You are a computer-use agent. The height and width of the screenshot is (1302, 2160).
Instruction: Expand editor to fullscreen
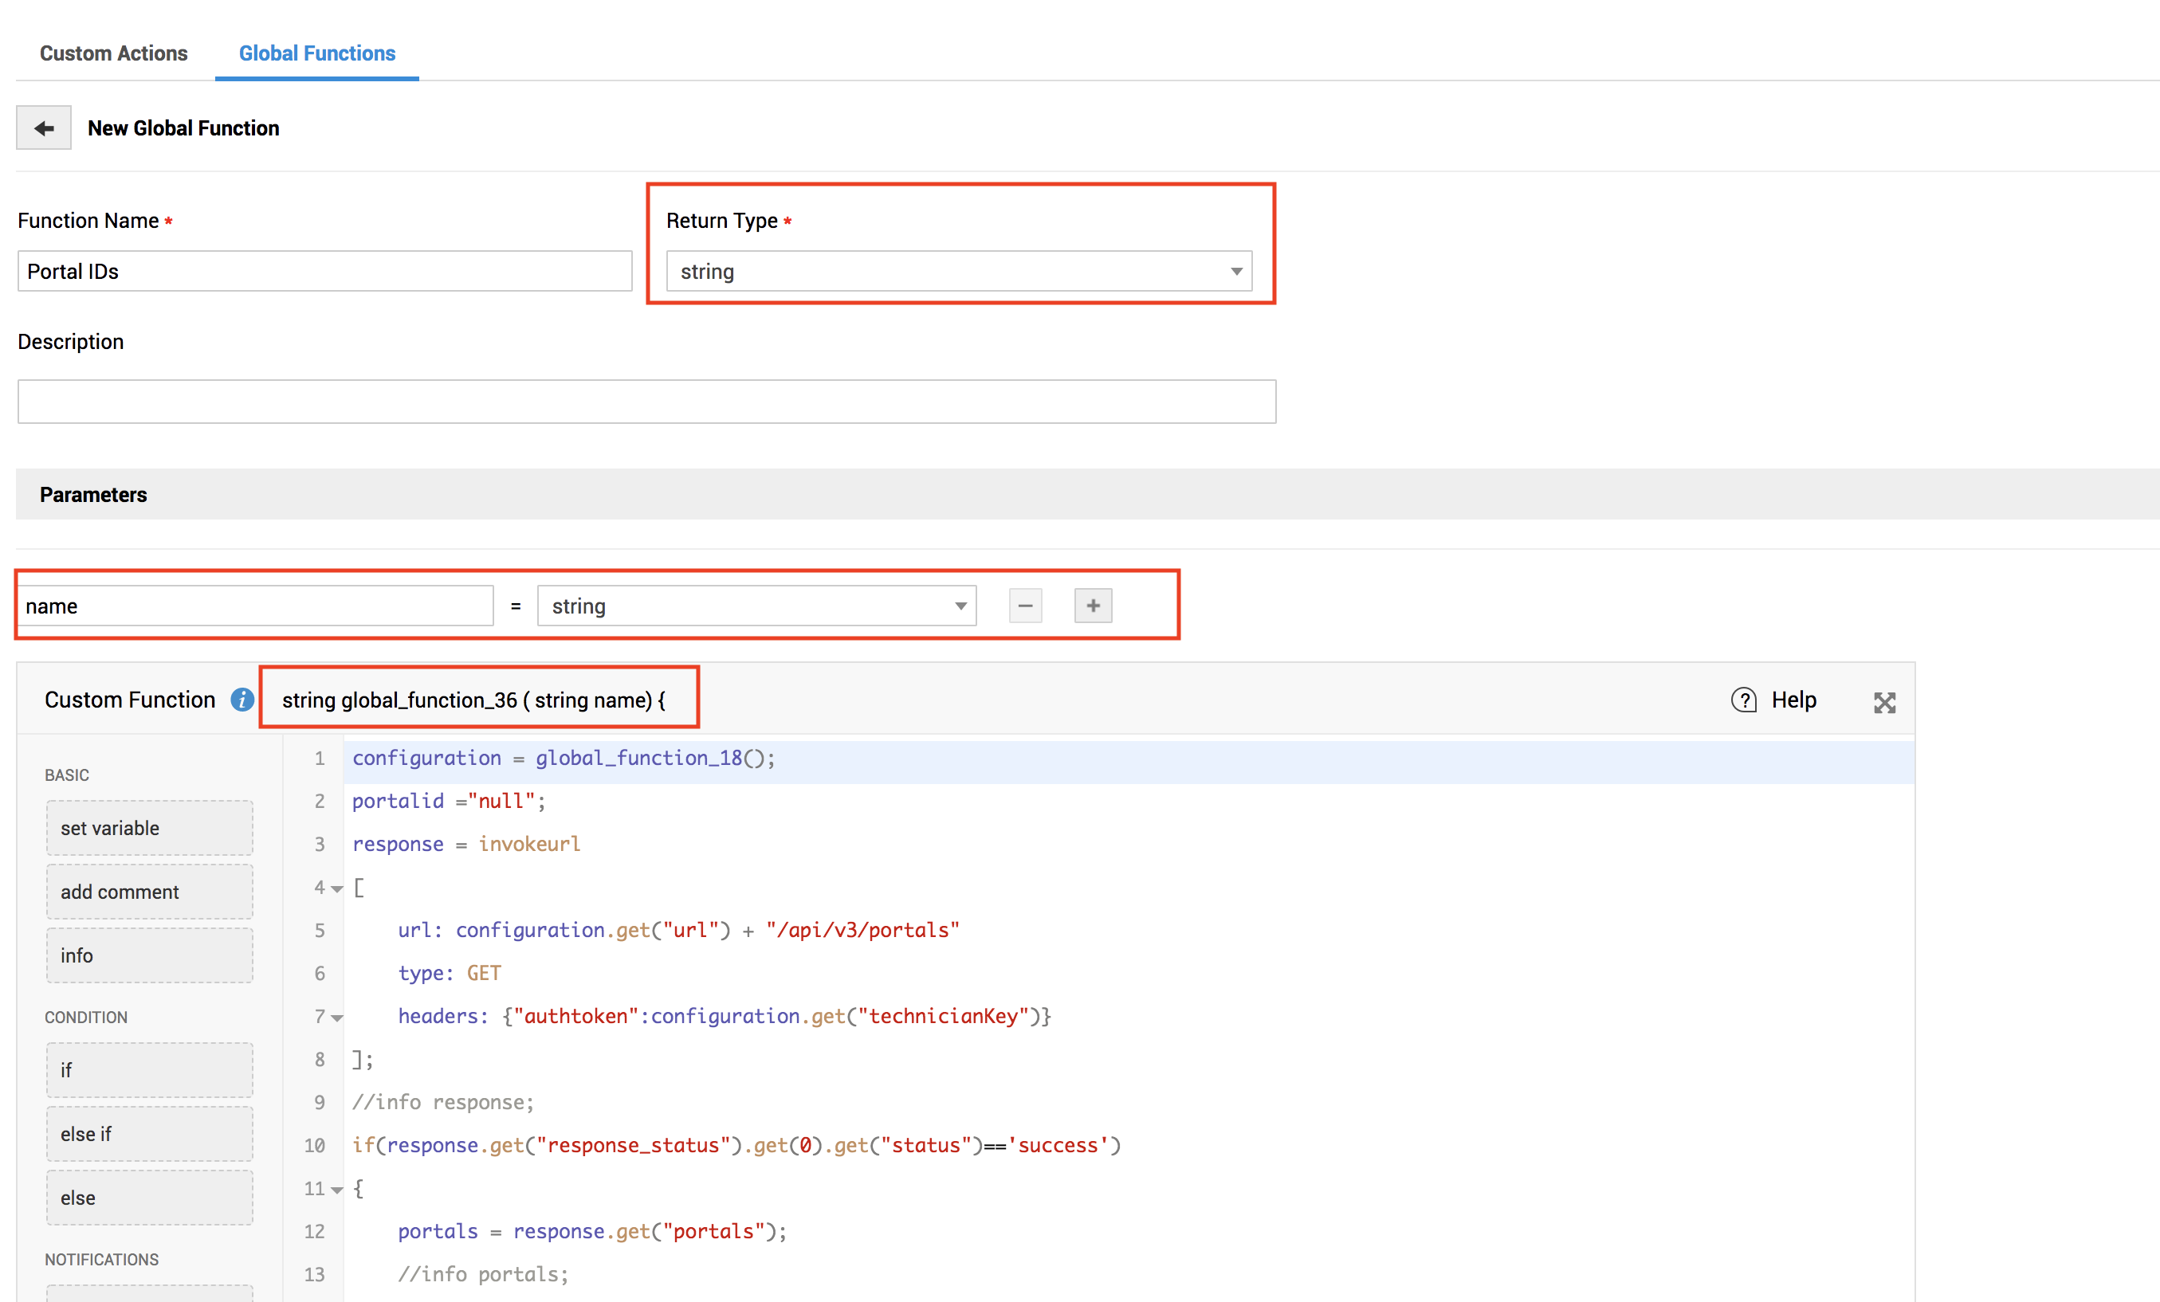1884,703
